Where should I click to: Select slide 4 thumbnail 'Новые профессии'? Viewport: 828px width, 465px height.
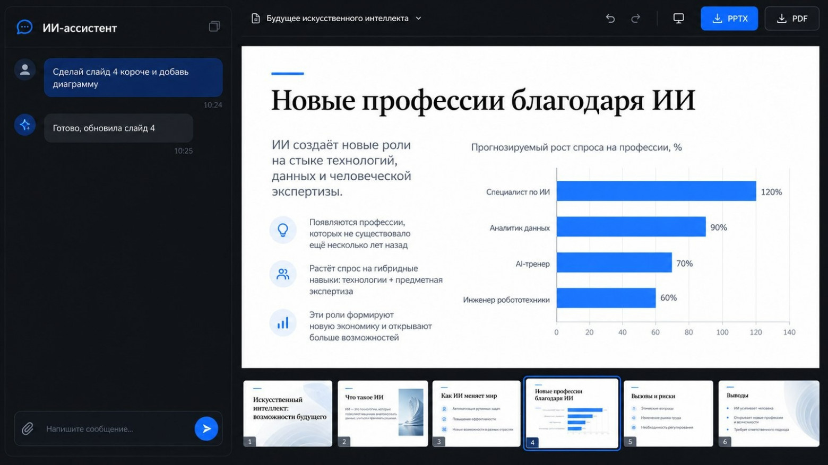click(572, 414)
